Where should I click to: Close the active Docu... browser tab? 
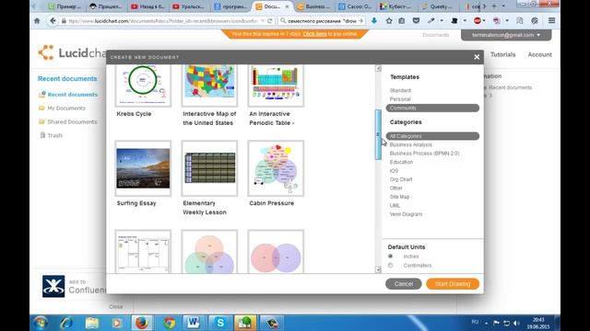(x=287, y=6)
